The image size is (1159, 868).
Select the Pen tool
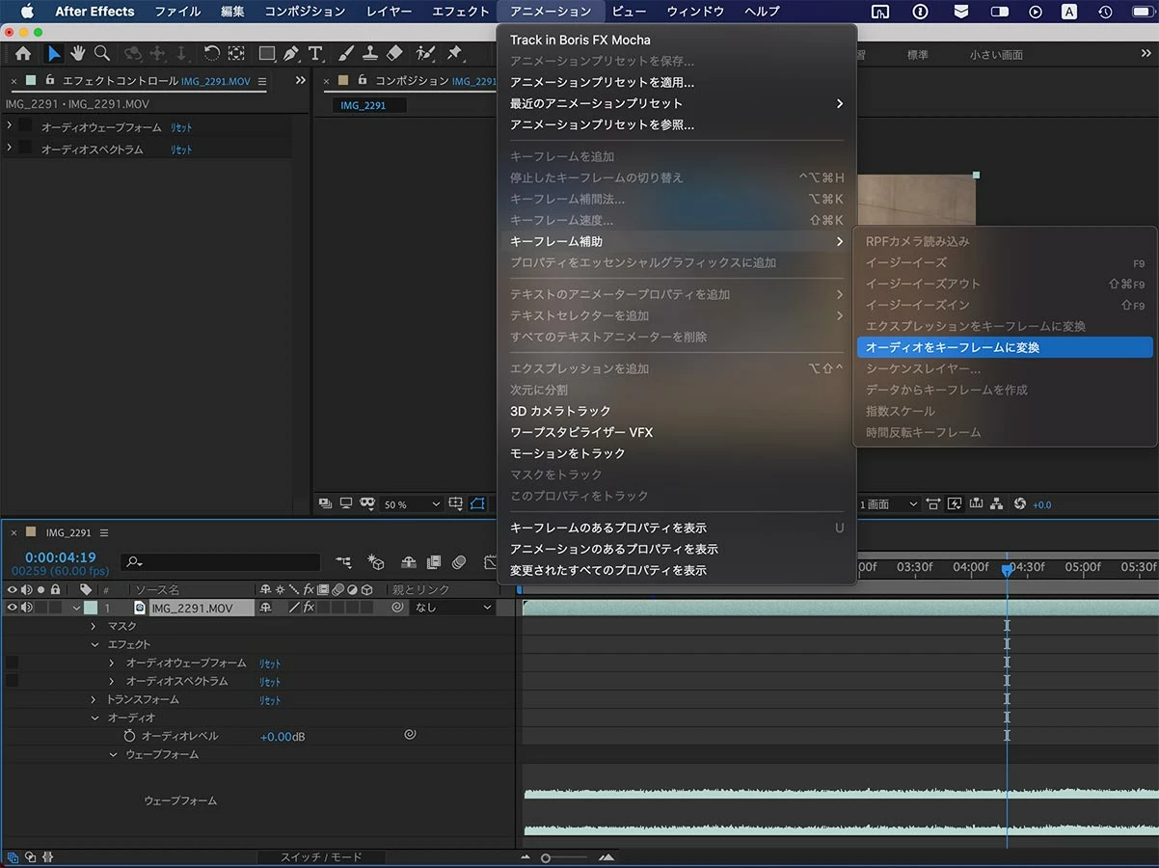click(291, 54)
